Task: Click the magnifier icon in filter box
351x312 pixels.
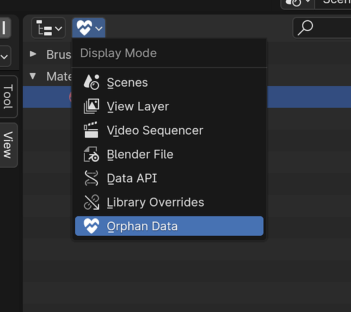Action: [x=305, y=28]
